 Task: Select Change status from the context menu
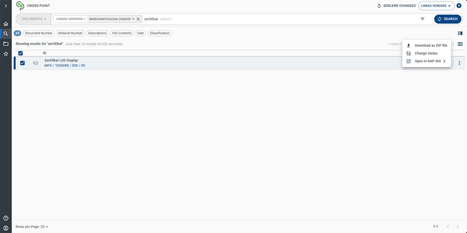click(x=426, y=53)
